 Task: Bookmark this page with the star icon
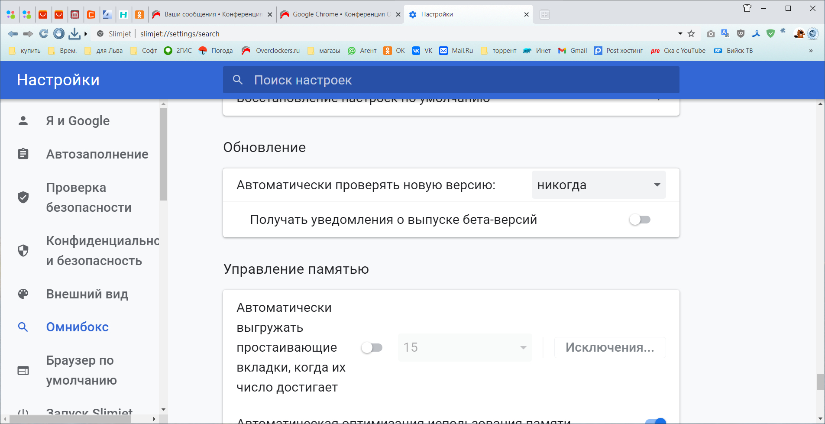(x=691, y=34)
